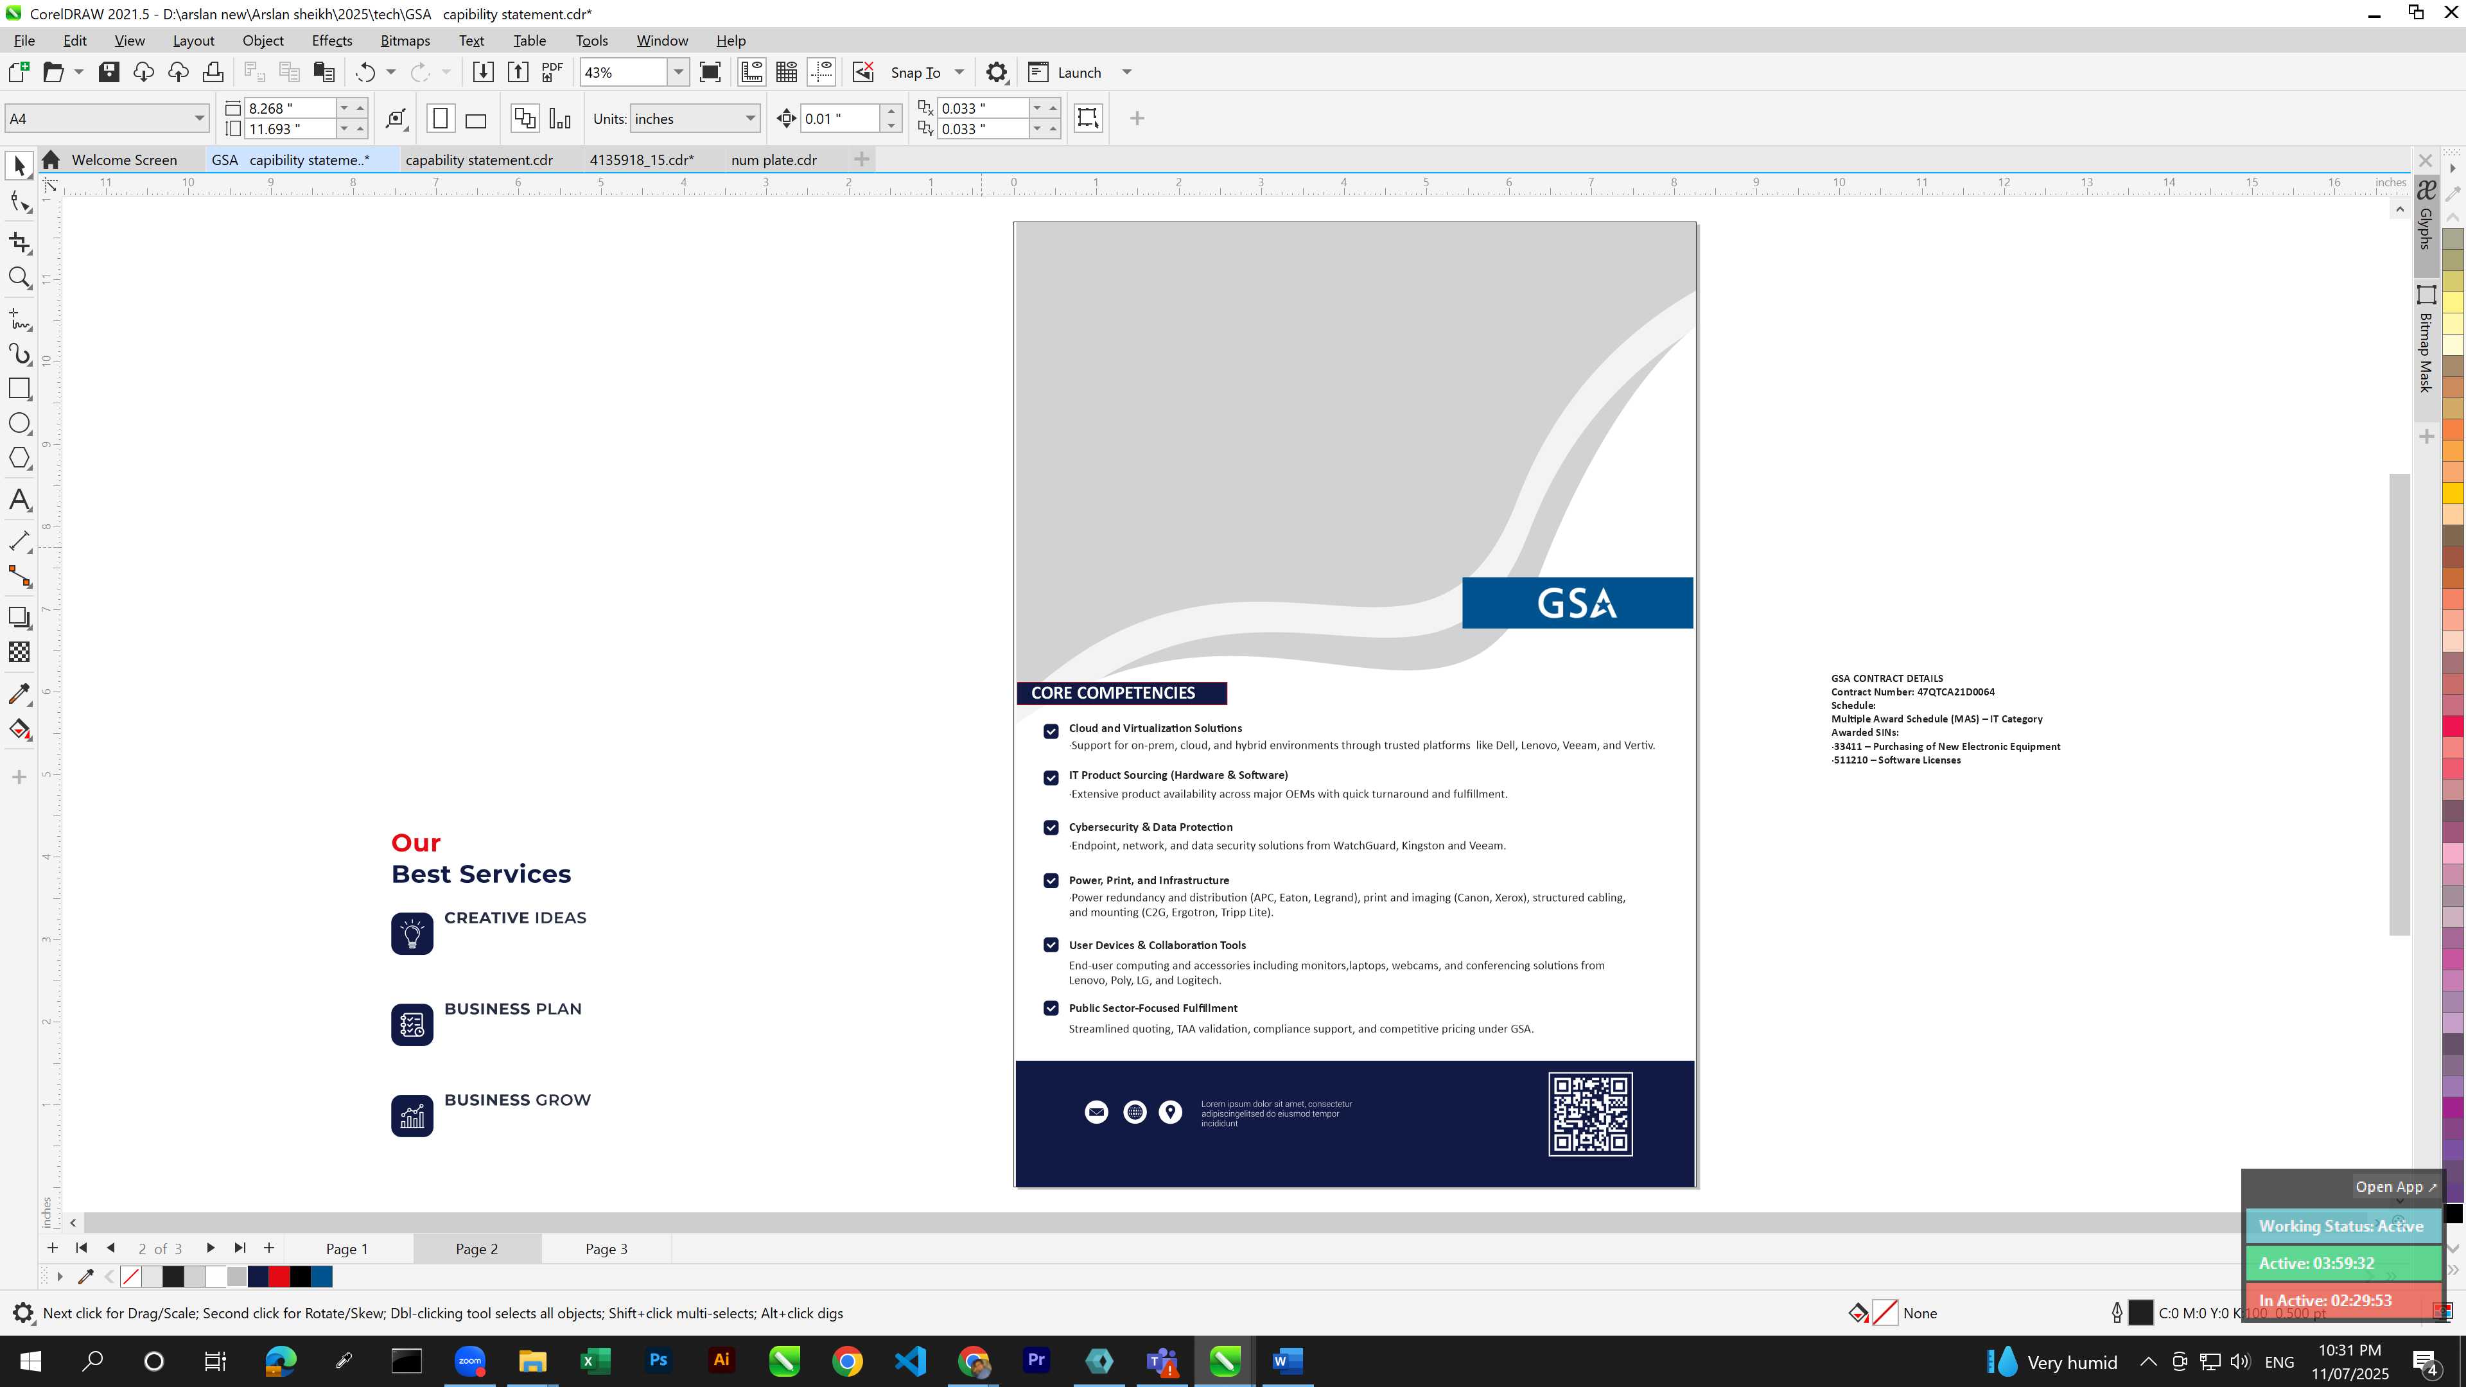Toggle Show guidelines button
The width and height of the screenshot is (2466, 1387).
(821, 72)
